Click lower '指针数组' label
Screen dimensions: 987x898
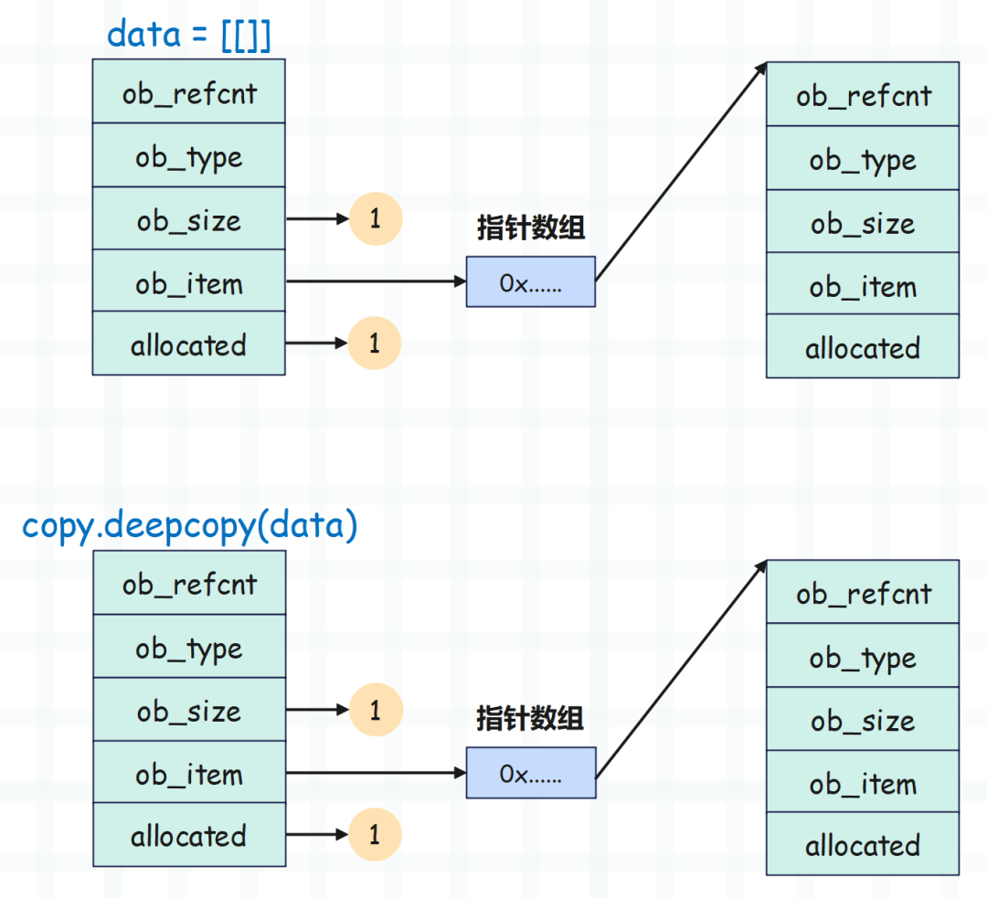tap(530, 718)
